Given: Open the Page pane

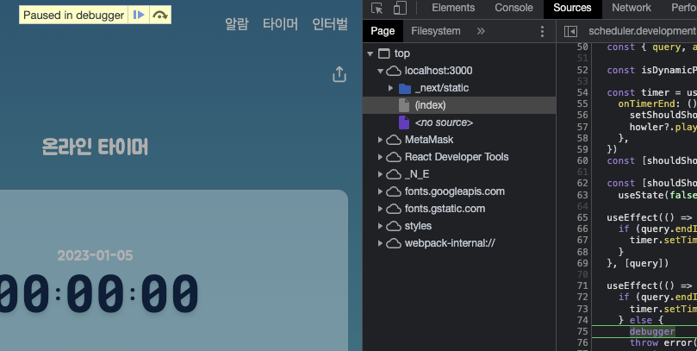Looking at the screenshot, I should click(383, 31).
